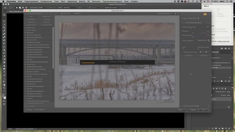This screenshot has height=132, width=235.
Task: Click Сравнить button in Color Efex toolbar
Action: 77,14
